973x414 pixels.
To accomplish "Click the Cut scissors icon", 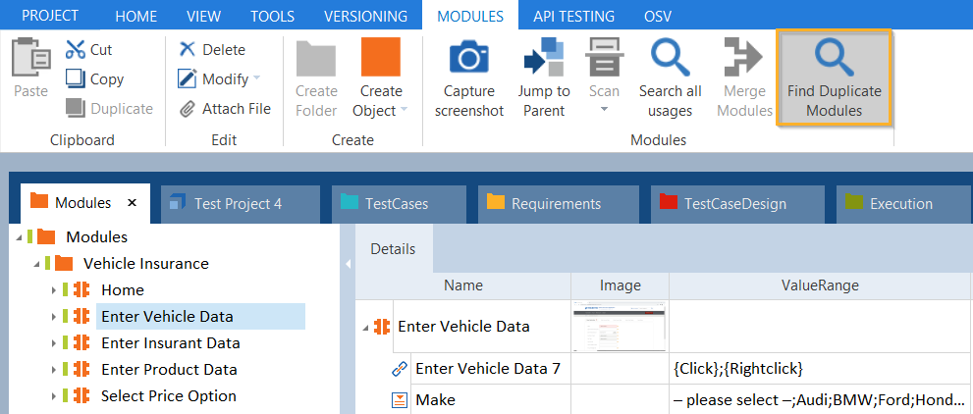I will 76,49.
